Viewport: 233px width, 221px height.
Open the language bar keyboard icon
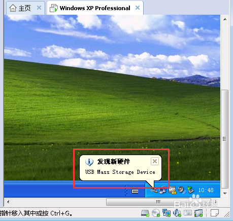135,191
